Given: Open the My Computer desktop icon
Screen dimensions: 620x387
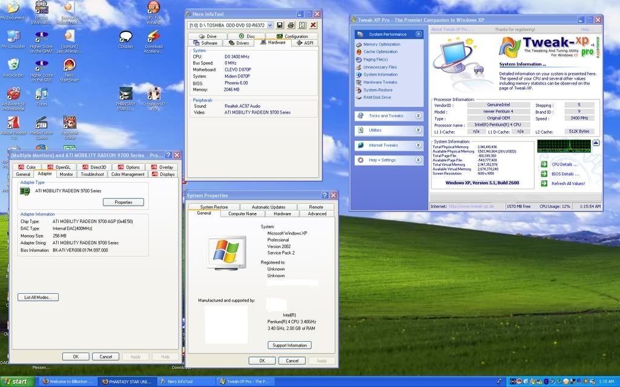Looking at the screenshot, I should tap(13, 39).
